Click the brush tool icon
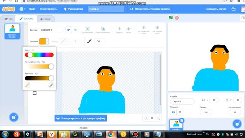This screenshot has height=138, width=245. pos(89,41)
